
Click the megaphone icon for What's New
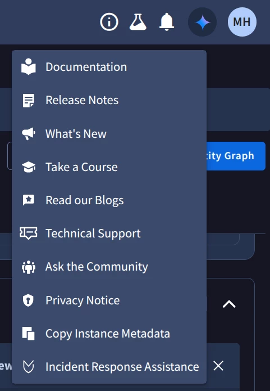(29, 134)
